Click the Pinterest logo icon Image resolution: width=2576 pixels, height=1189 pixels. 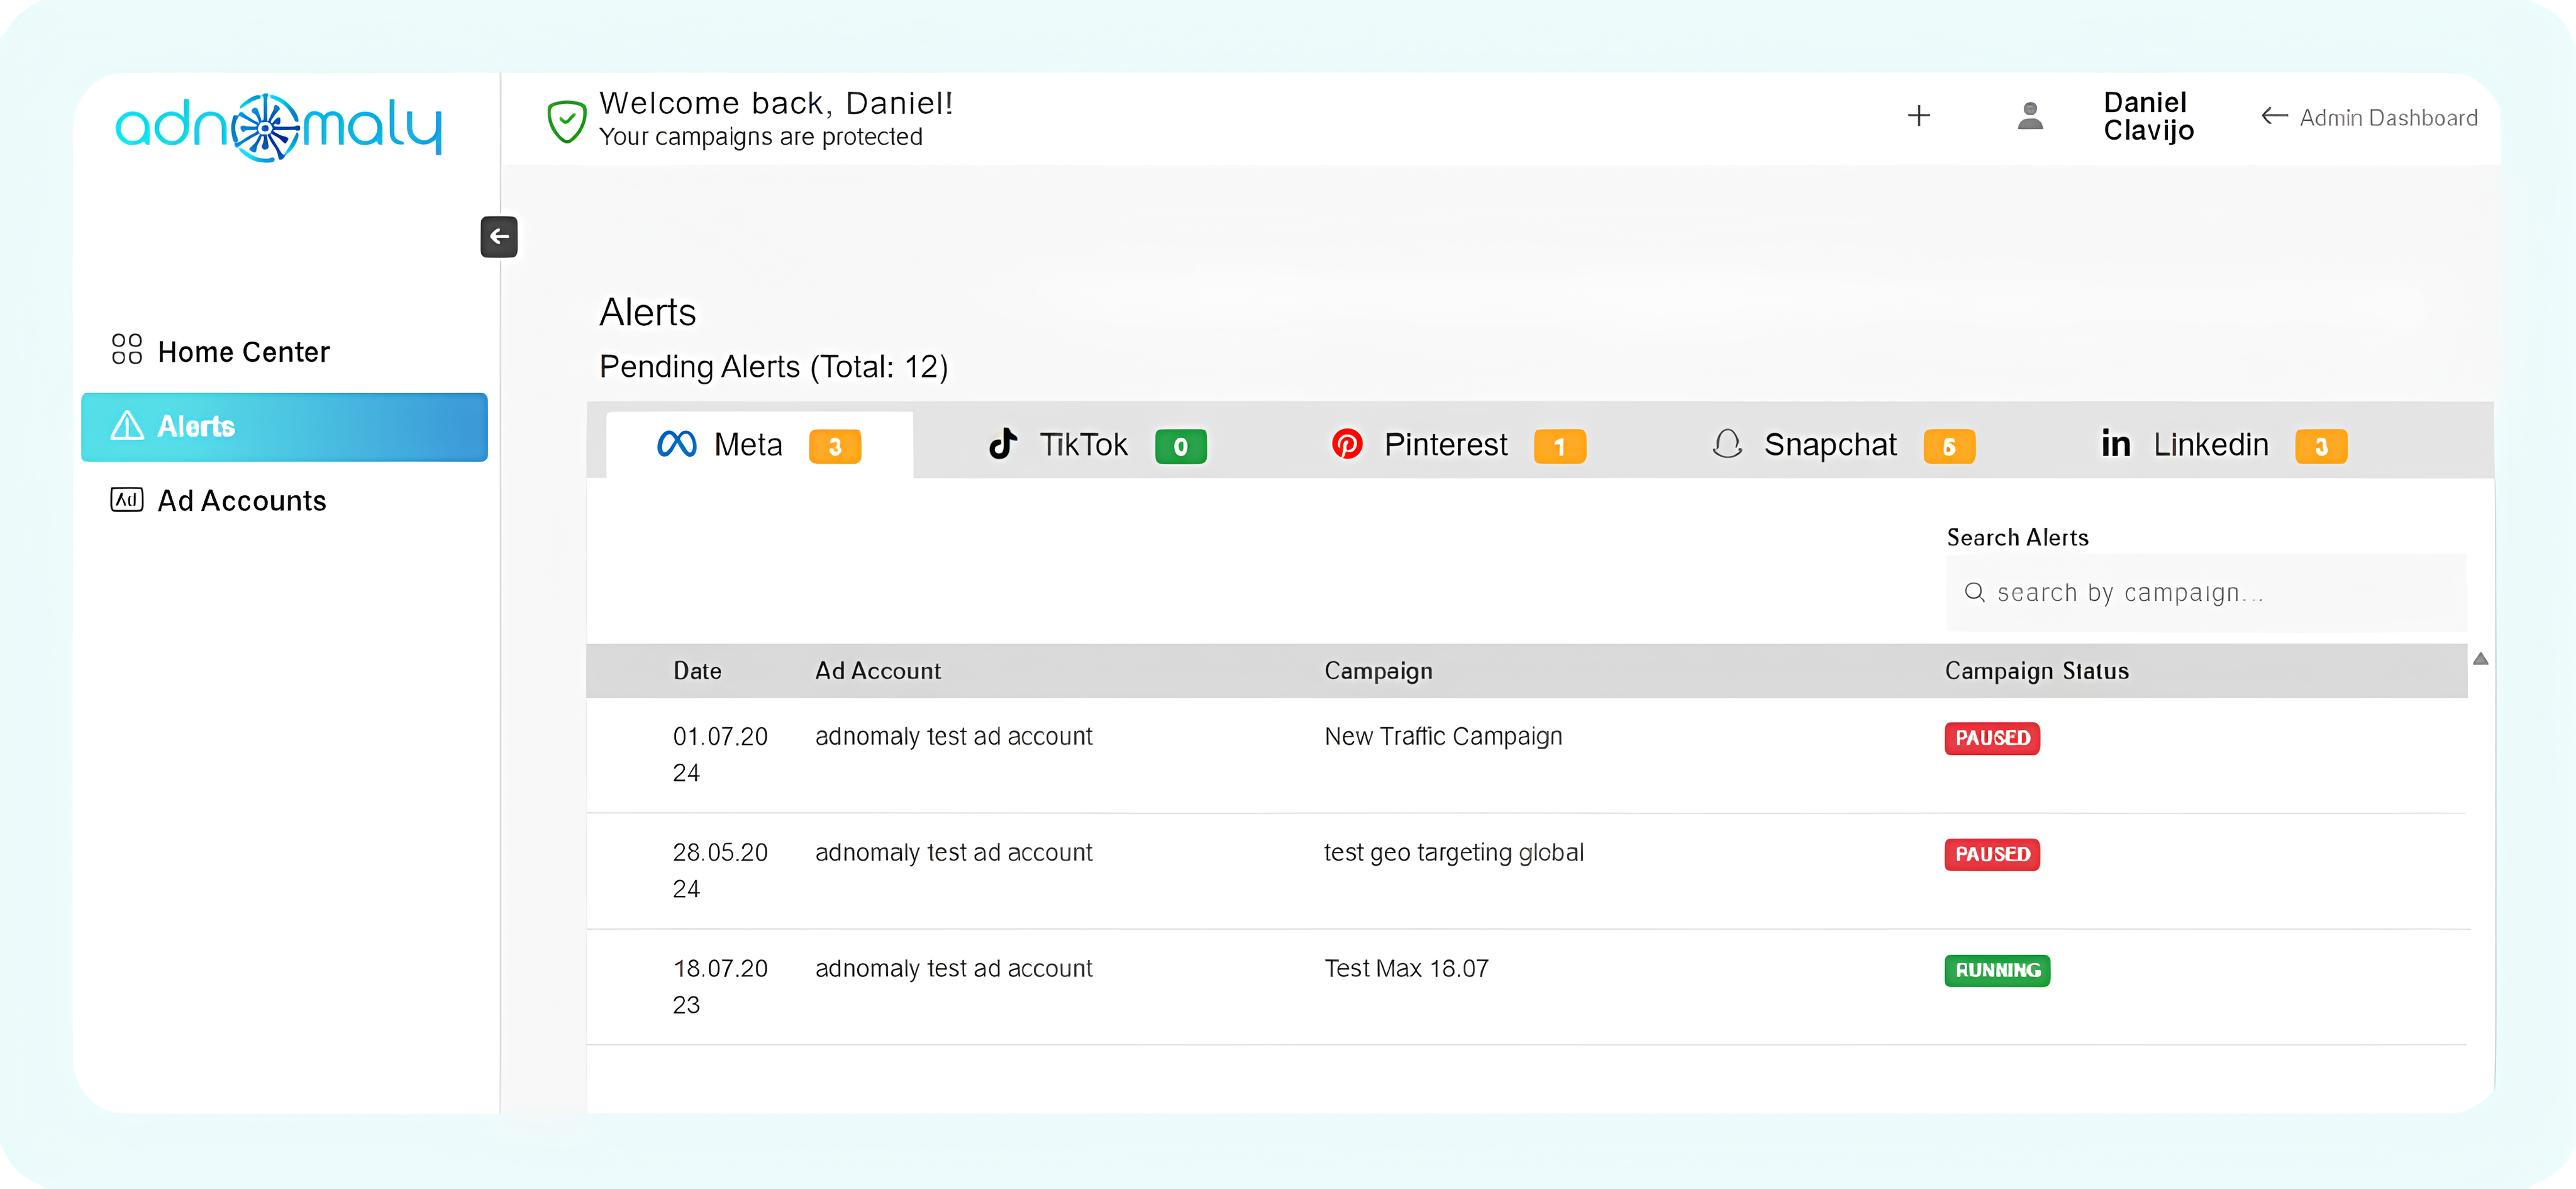click(x=1346, y=444)
